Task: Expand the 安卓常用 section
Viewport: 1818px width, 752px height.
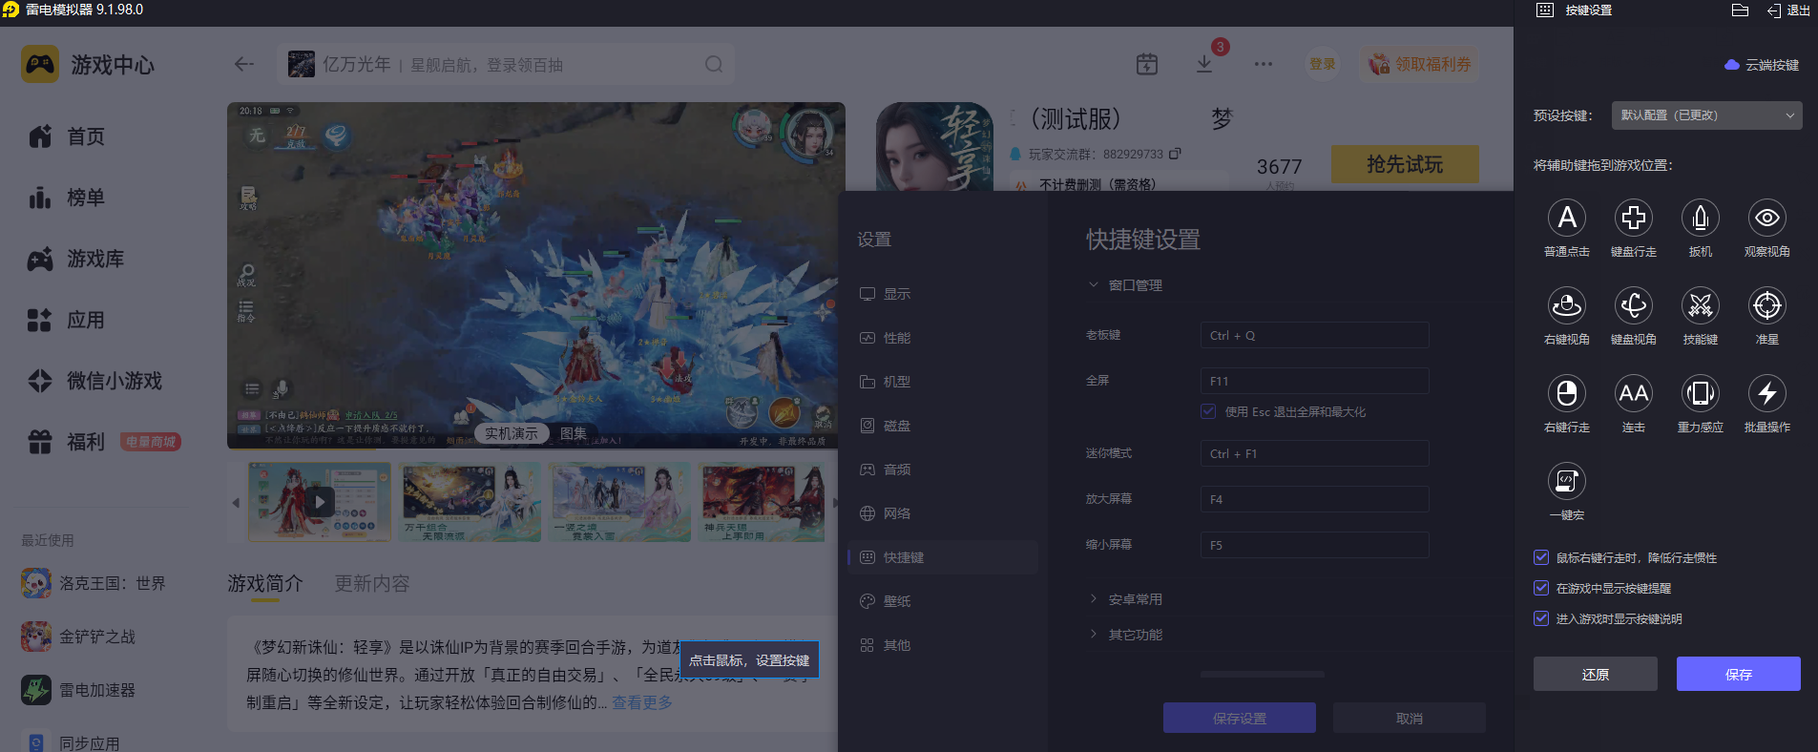Action: [x=1125, y=599]
